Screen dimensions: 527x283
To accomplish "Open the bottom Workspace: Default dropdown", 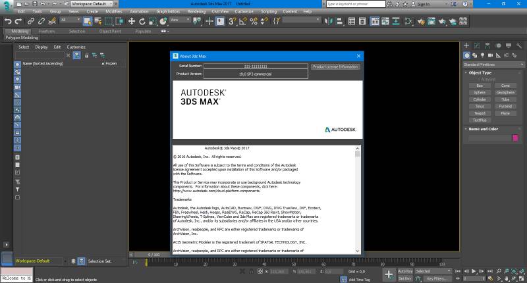I will tap(40, 261).
